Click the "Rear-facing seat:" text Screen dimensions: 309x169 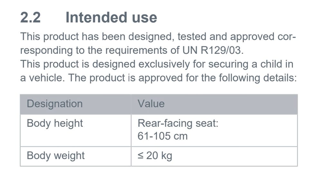[178, 123]
